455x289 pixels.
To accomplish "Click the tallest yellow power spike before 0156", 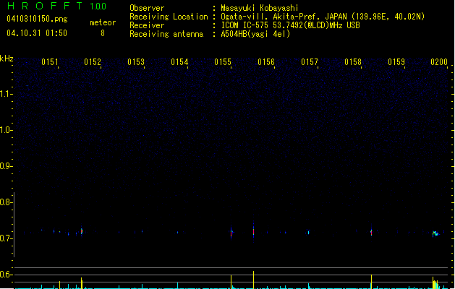I will (253, 280).
